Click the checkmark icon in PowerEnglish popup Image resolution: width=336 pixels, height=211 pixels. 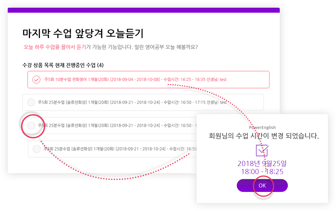262,150
